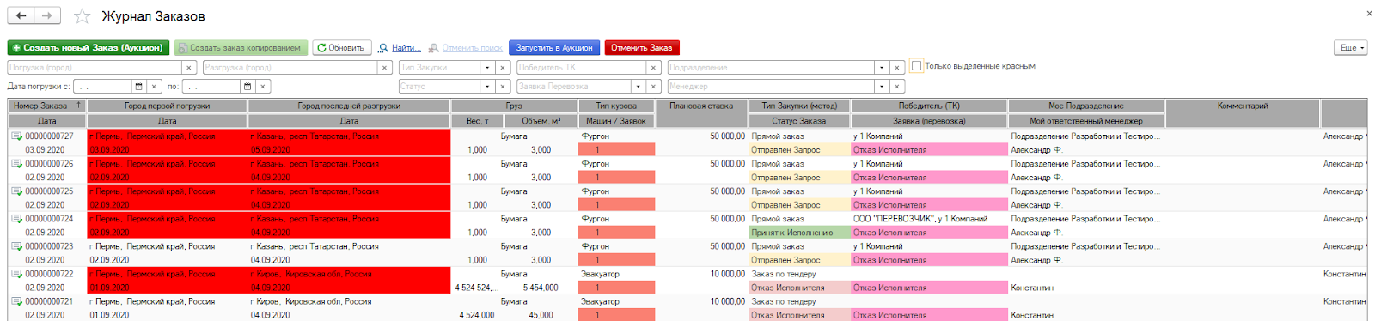Viewport: 1375px width, 321px height.
Task: Select Заказ по тендеру cell in order 00000000722
Action: click(x=799, y=274)
